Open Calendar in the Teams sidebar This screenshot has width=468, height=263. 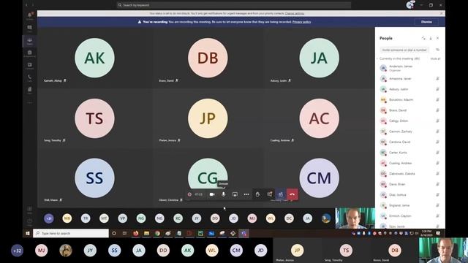tap(29, 66)
